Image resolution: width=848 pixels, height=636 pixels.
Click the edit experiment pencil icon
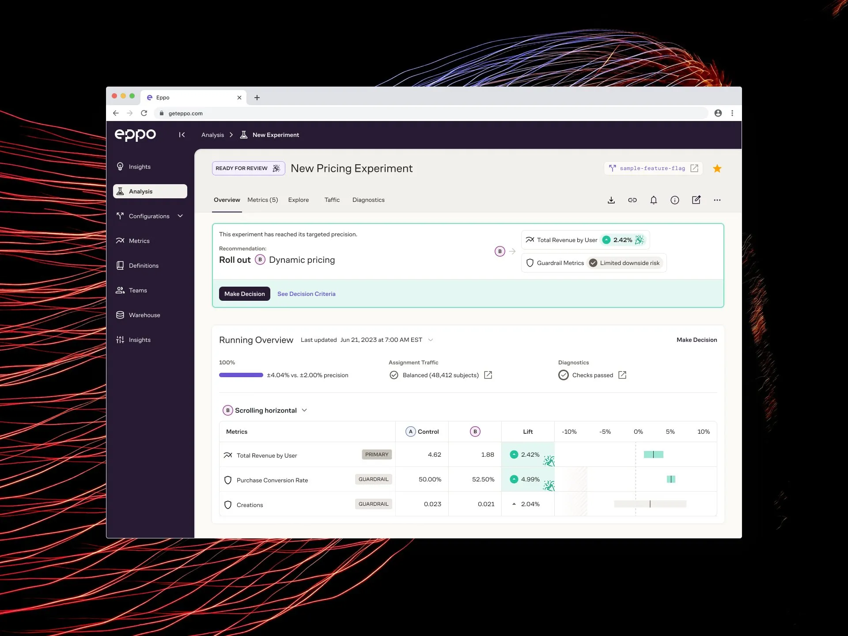click(x=696, y=200)
